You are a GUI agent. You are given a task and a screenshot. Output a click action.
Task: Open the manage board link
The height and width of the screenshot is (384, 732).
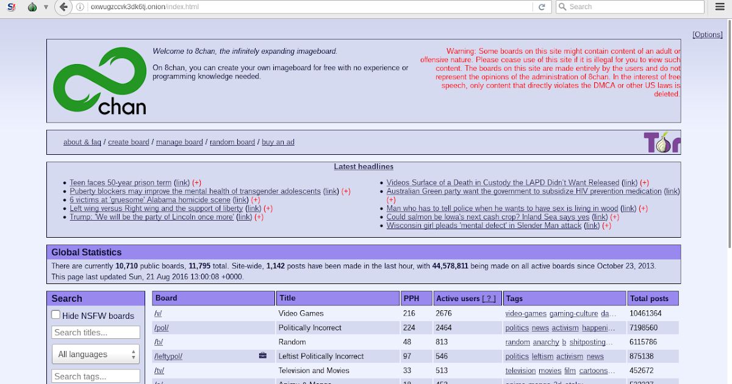179,142
